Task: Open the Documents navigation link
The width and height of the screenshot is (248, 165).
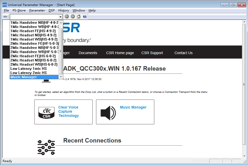Action: point(88,53)
